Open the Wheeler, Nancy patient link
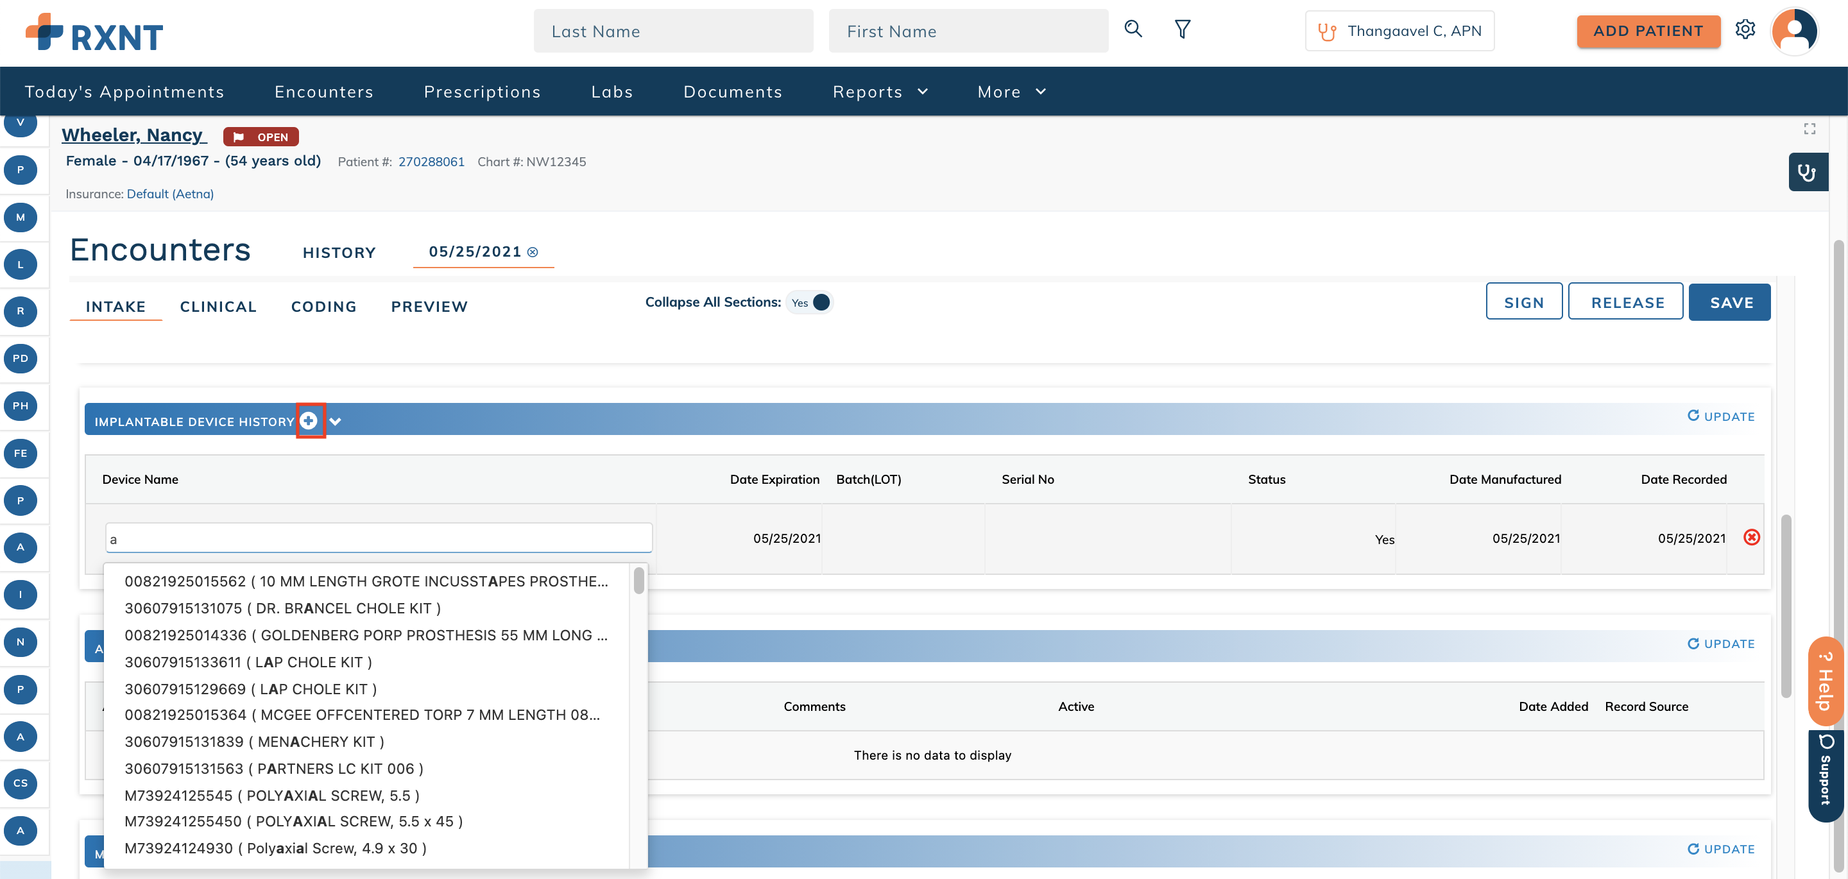The height and width of the screenshot is (879, 1848). click(x=133, y=135)
